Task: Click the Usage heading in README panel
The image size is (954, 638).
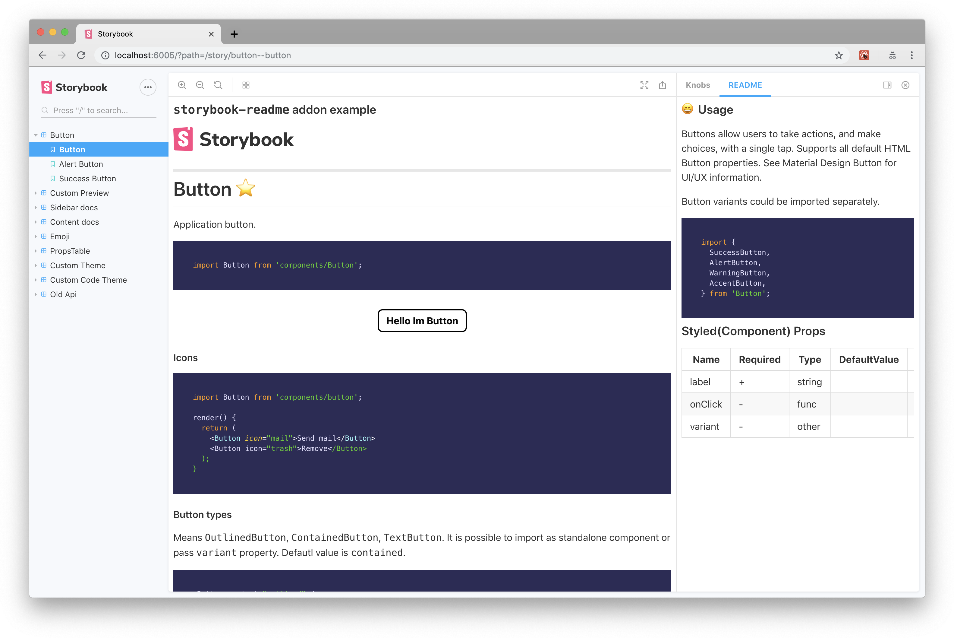Action: (715, 110)
